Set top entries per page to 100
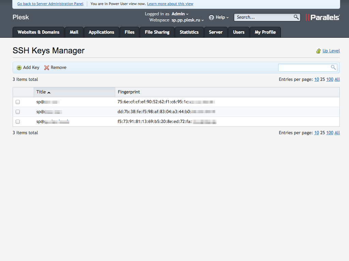 [330, 80]
